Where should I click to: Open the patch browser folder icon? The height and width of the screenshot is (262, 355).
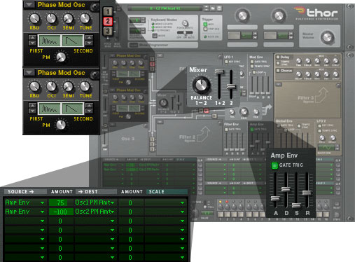[213, 8]
